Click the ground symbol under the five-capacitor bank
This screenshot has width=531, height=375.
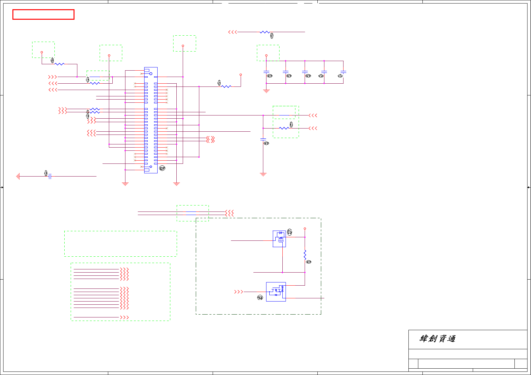pyautogui.click(x=266, y=91)
